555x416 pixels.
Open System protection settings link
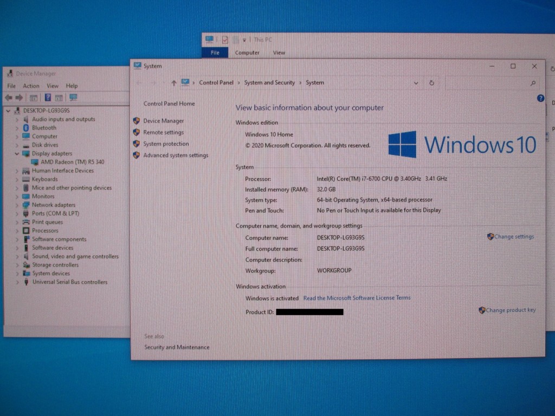click(x=166, y=144)
